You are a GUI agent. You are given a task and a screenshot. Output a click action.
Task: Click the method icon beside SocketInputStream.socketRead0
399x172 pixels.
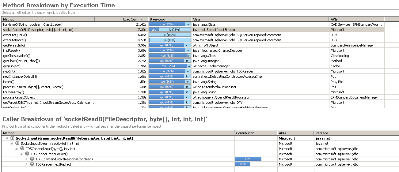[x=12, y=138]
